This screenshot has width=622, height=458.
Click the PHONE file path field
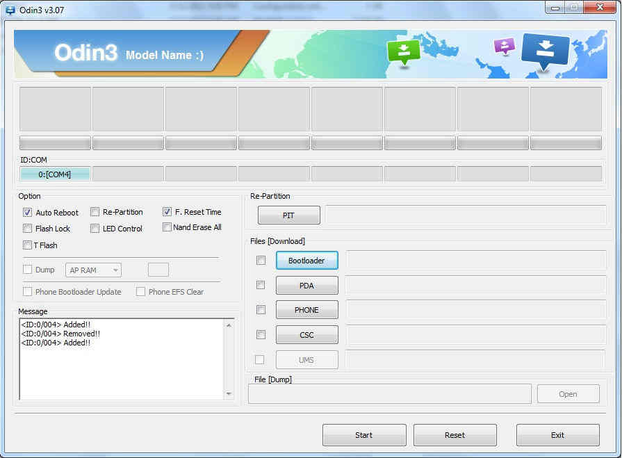tap(476, 310)
